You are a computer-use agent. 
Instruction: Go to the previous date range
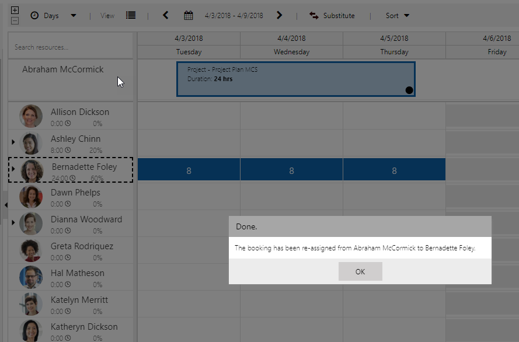(x=166, y=15)
